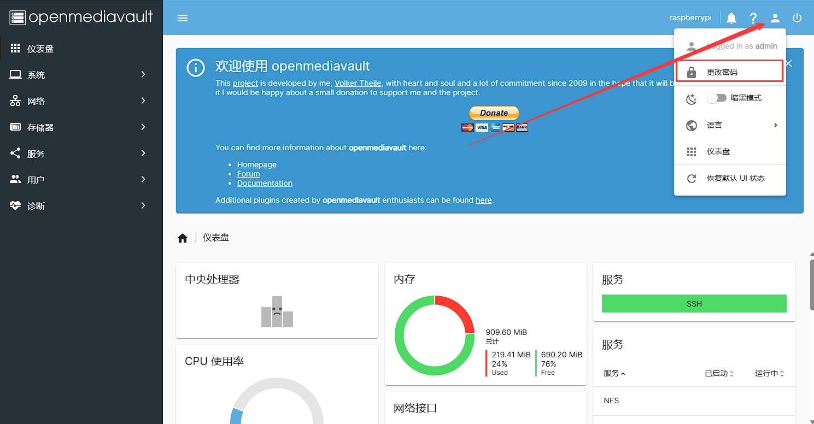The image size is (814, 424).
Task: Click the green SSH service bar
Action: click(694, 304)
